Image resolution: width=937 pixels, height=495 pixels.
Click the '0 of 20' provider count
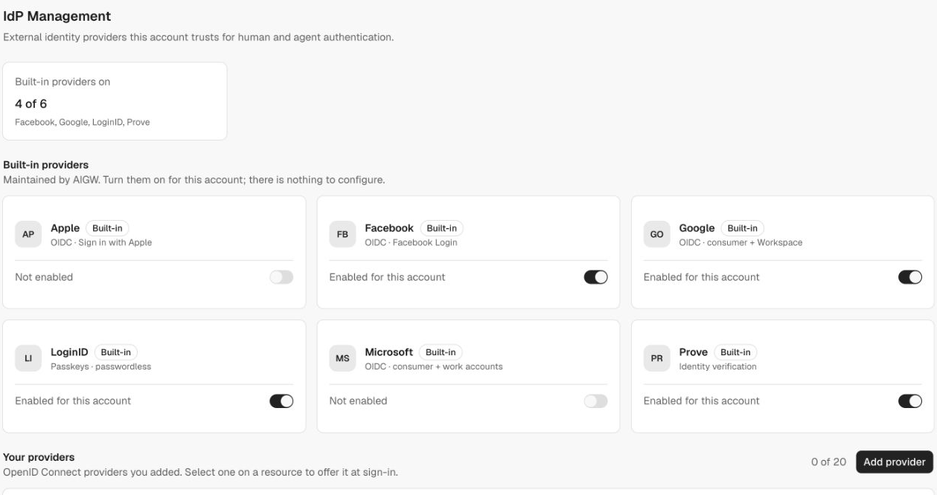pos(828,462)
